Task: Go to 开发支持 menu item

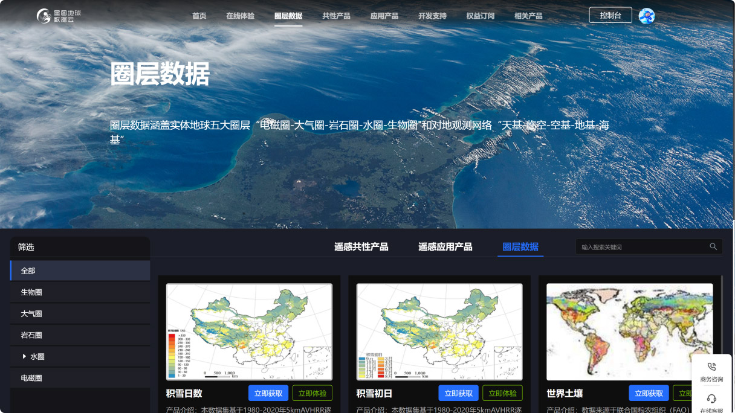Action: click(432, 16)
